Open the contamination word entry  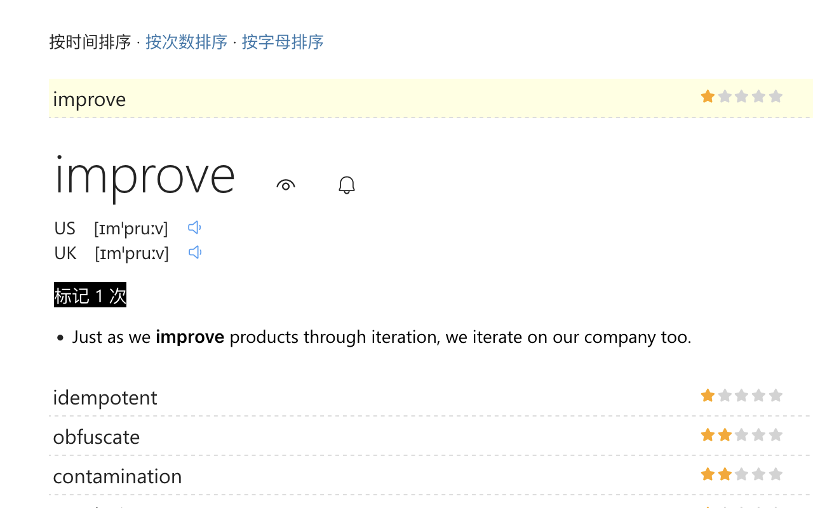point(117,476)
